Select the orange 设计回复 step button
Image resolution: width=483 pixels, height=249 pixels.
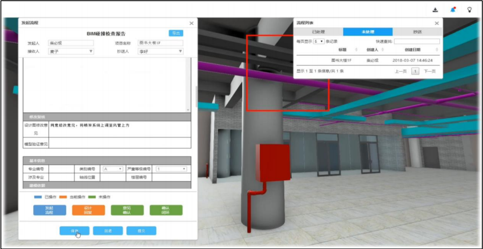point(88,210)
